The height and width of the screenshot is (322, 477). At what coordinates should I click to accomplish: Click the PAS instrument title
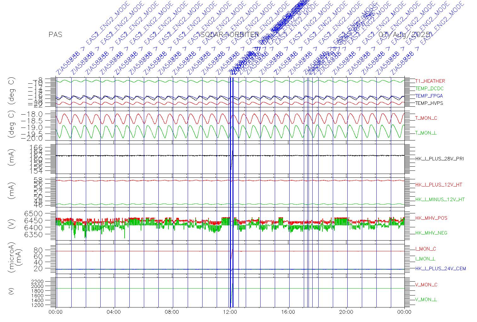click(56, 35)
